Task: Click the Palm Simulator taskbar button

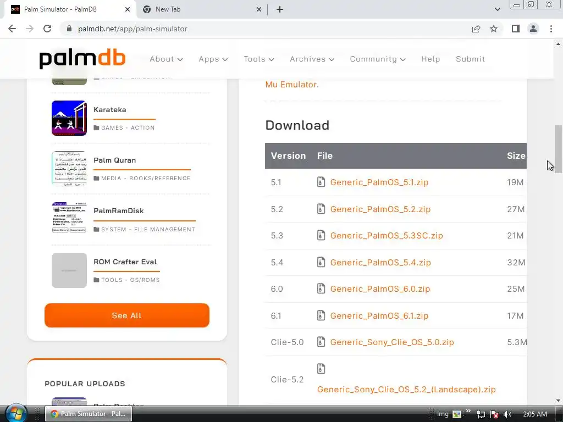Action: [x=89, y=414]
